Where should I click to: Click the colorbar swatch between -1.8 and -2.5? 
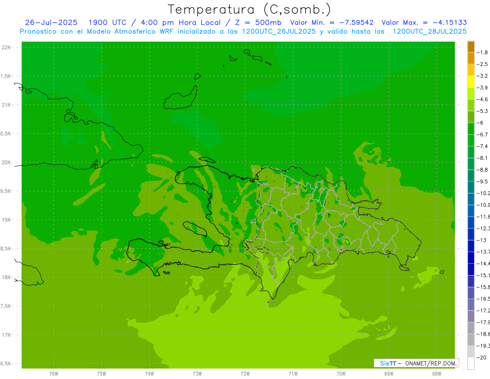click(471, 58)
